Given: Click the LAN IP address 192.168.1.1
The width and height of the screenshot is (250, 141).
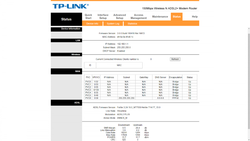Looking at the screenshot, I should pyautogui.click(x=123, y=44).
